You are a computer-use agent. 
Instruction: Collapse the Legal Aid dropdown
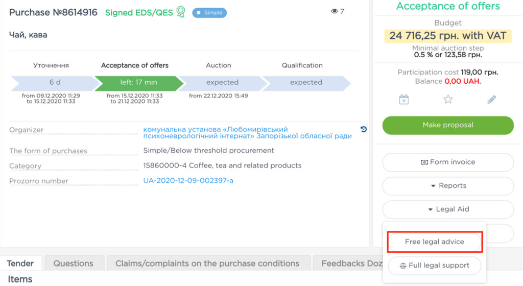click(448, 209)
